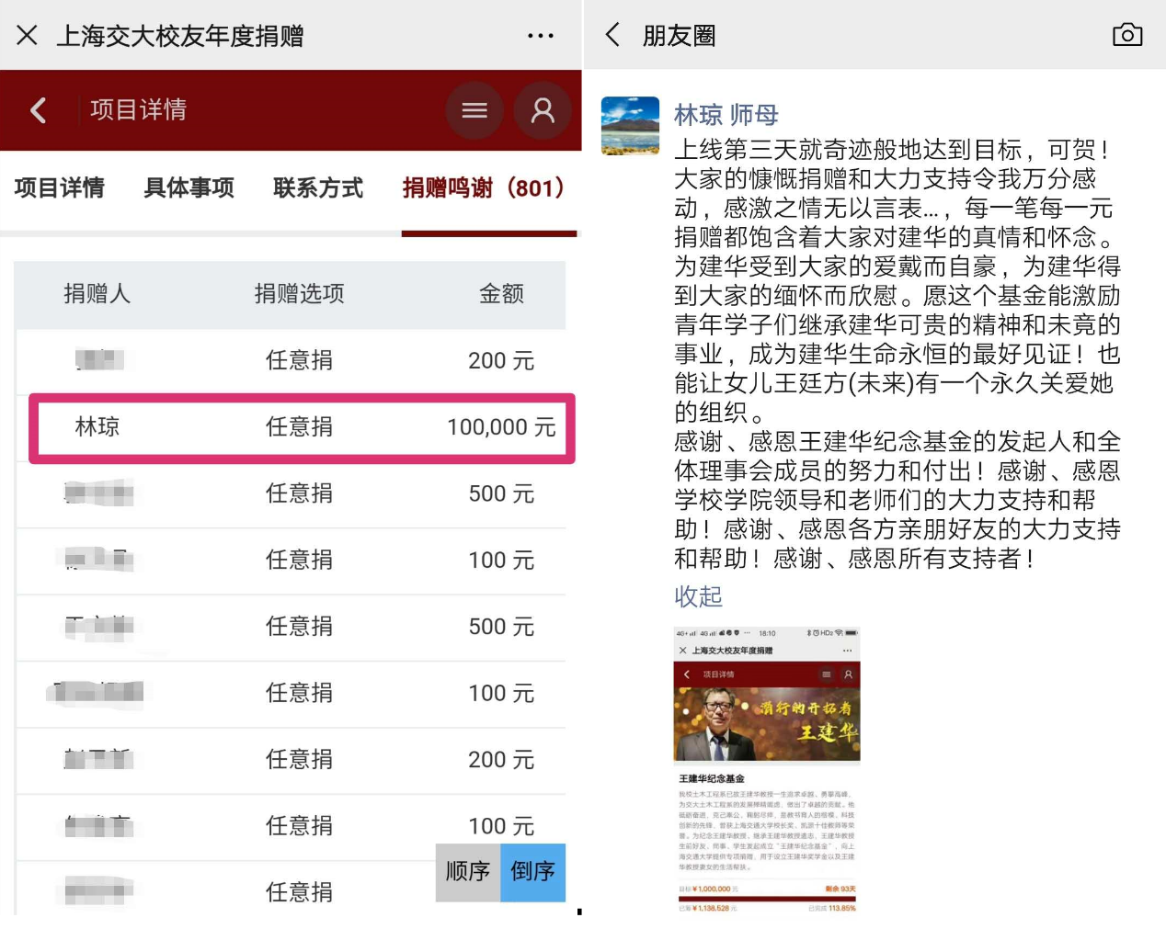This screenshot has width=1166, height=929.
Task: Sort donations with 顺序 button
Action: pos(468,871)
